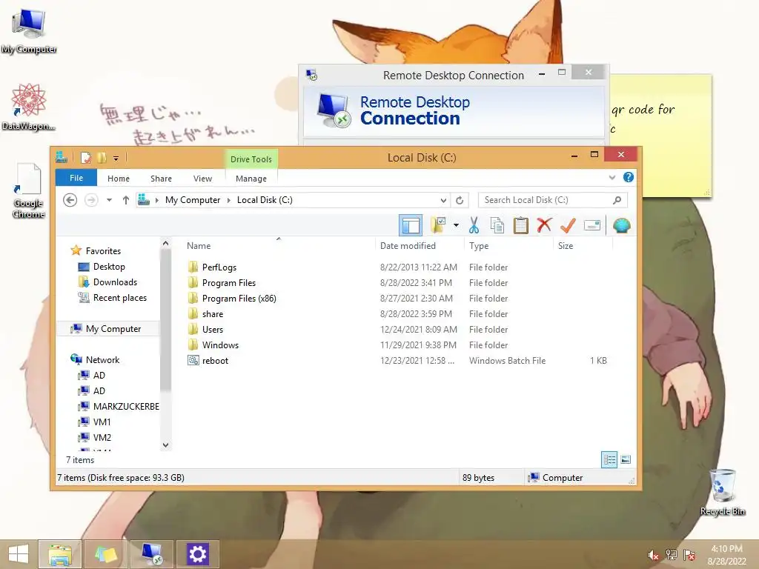Go forward with the forward arrow
Viewport: 759px width, 569px height.
coord(91,200)
